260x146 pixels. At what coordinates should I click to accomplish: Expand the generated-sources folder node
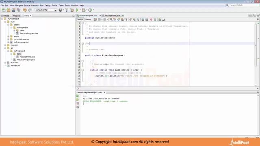8,39
